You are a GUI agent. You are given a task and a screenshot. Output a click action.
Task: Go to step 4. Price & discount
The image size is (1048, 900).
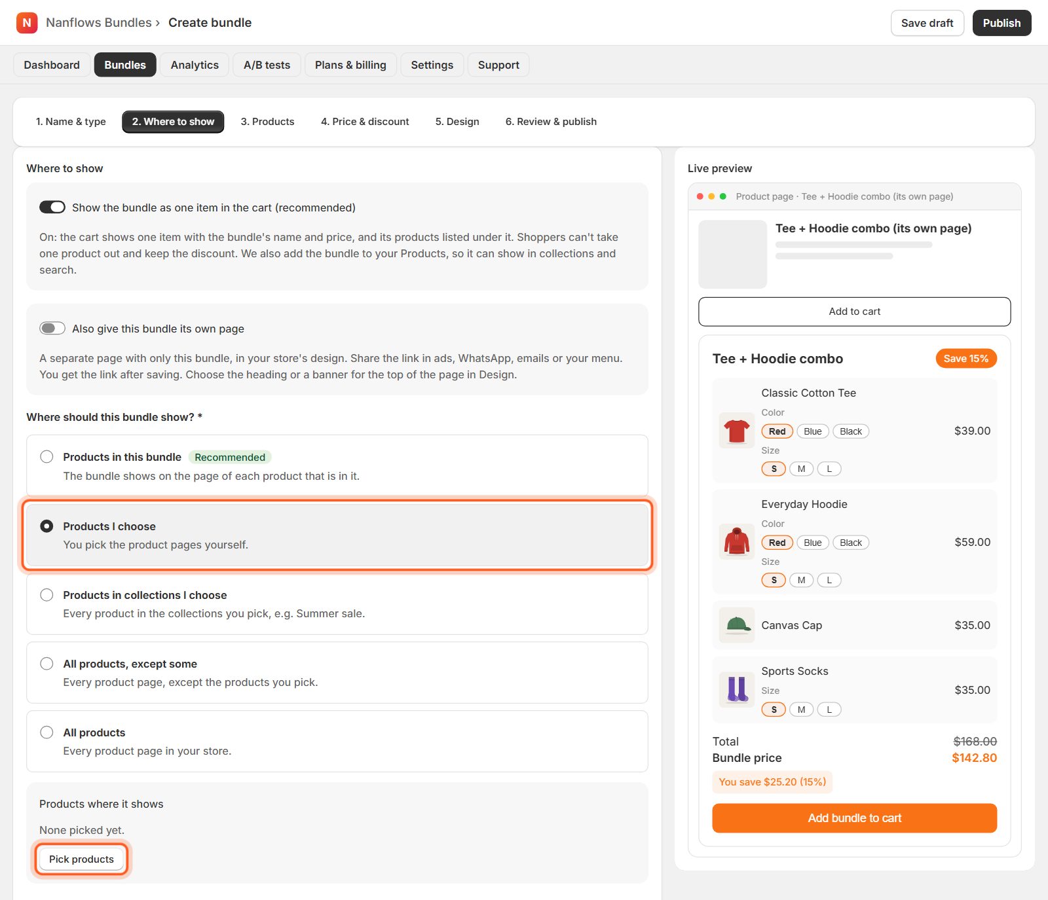point(365,122)
